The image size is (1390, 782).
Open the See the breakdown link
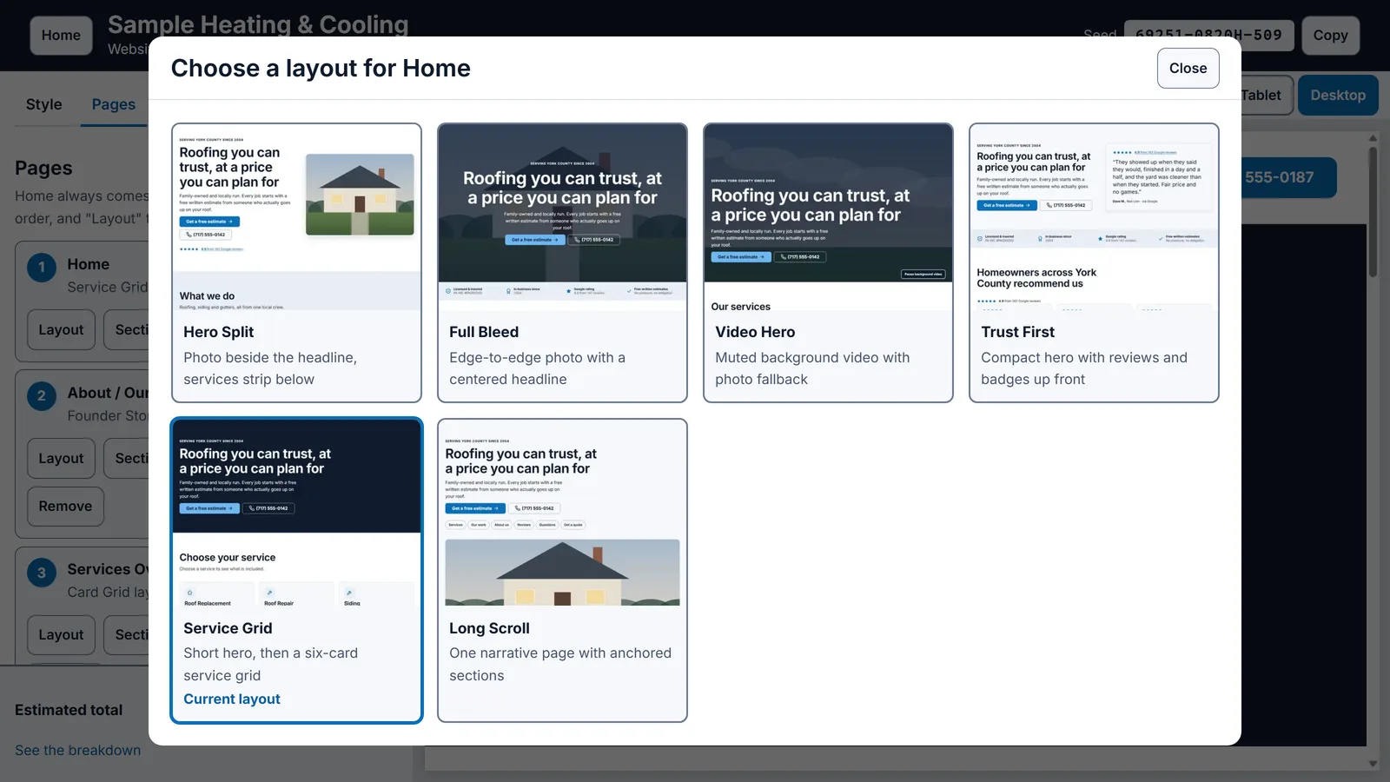point(77,751)
